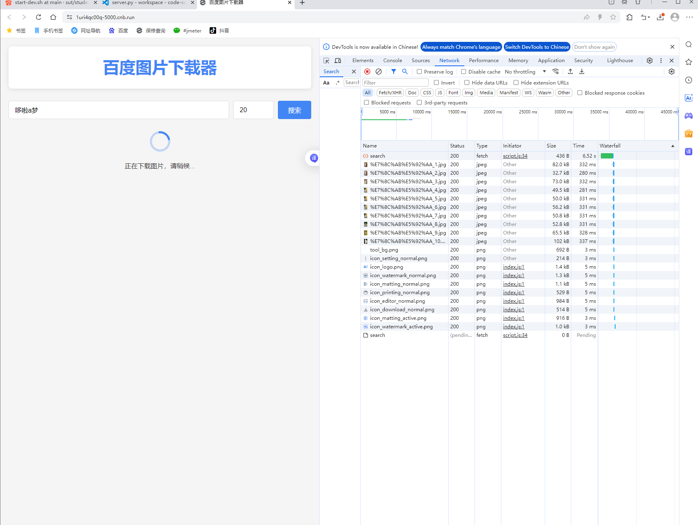The image size is (698, 525).
Task: Click Don't show again
Action: click(x=594, y=47)
